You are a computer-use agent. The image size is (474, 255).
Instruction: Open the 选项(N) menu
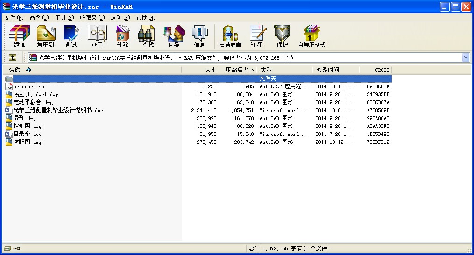120,18
